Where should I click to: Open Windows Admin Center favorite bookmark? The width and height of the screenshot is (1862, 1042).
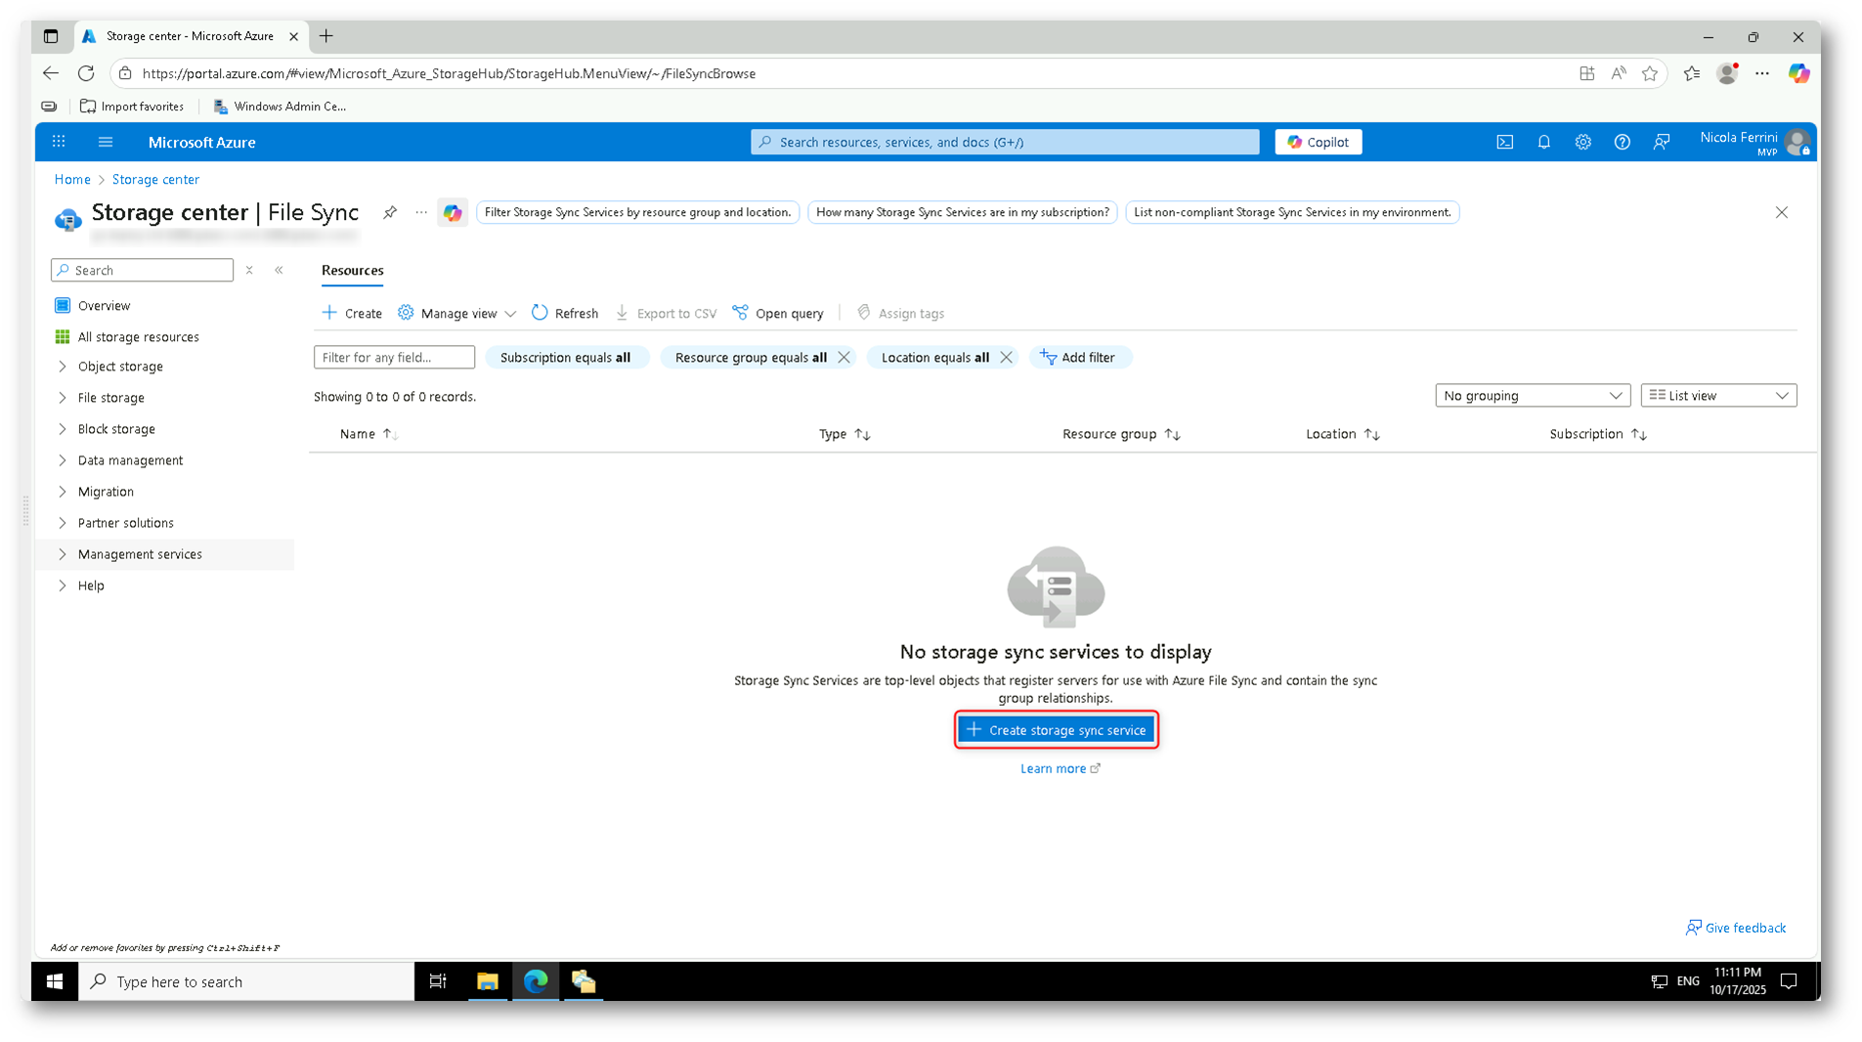(x=280, y=107)
